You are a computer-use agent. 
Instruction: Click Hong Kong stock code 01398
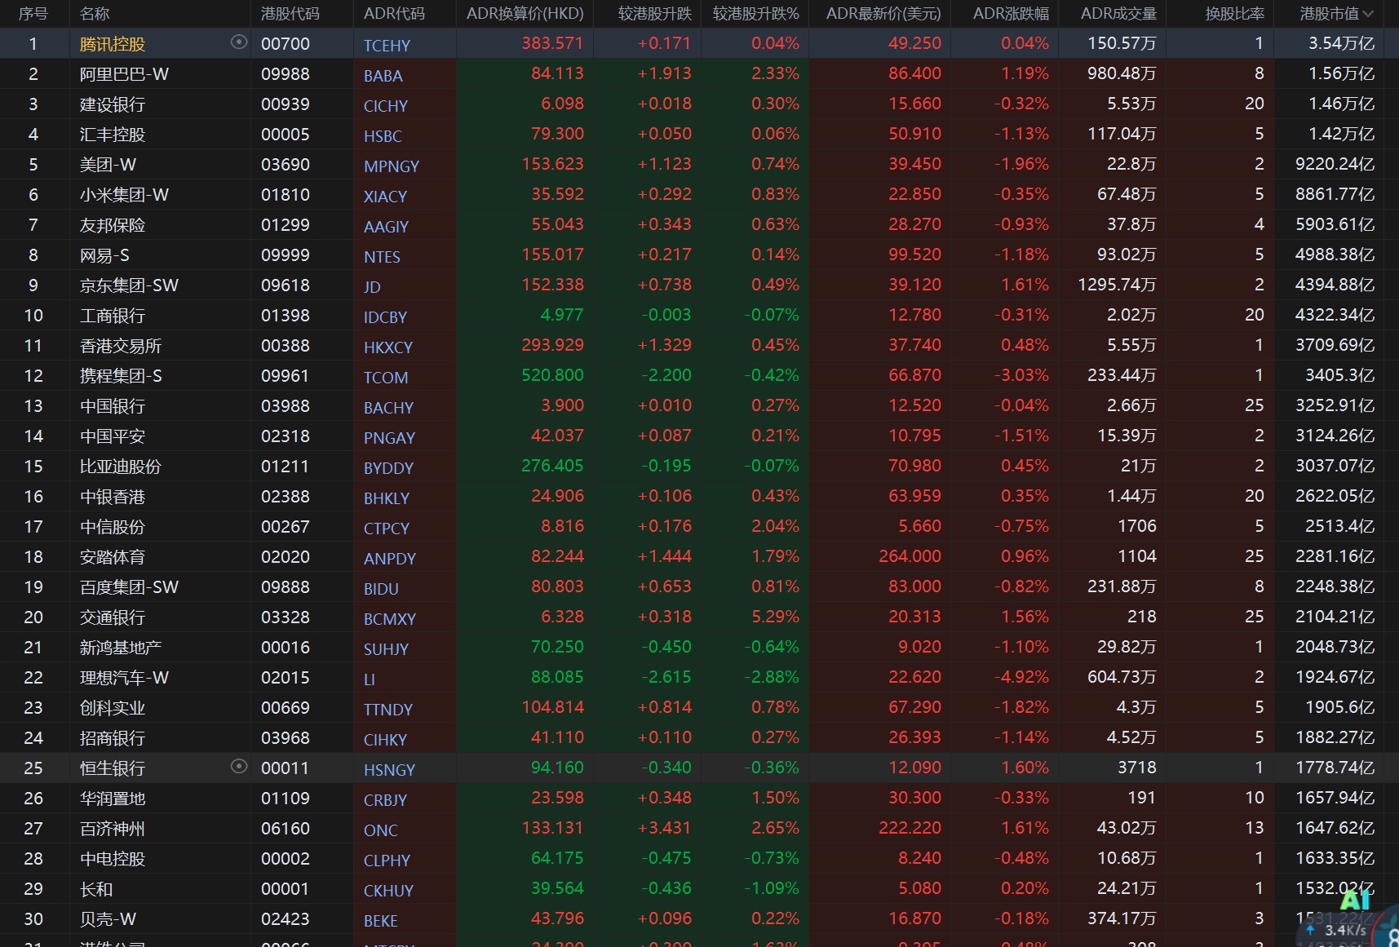pyautogui.click(x=286, y=316)
